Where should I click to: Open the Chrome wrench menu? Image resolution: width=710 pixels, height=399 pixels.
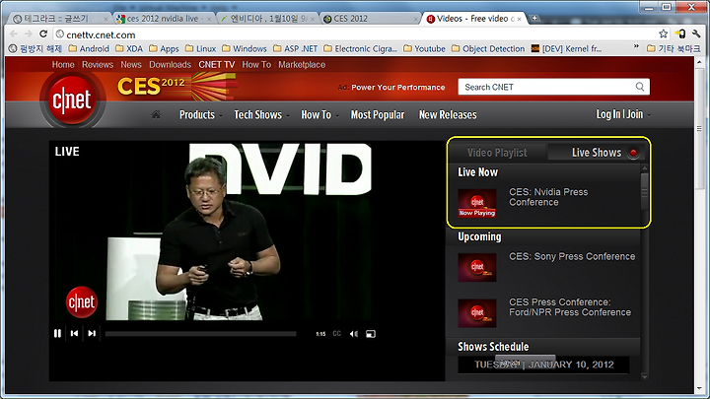click(696, 33)
